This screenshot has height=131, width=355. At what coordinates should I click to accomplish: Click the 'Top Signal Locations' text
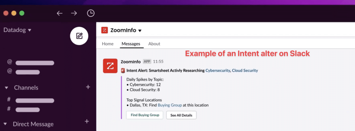[x=144, y=100]
